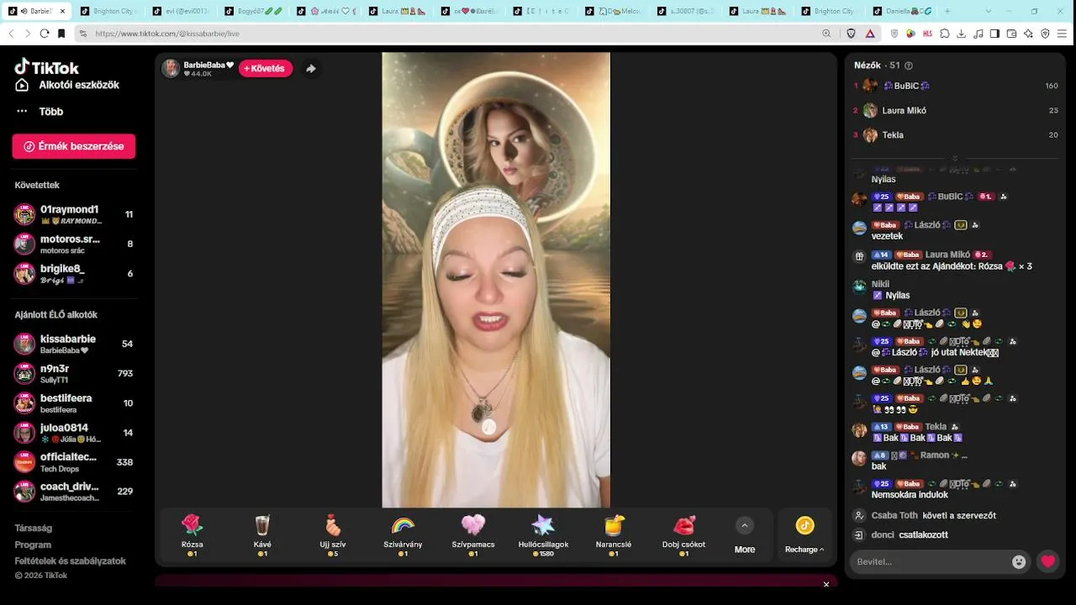
Task: Open brigike8_ followed live account
Action: point(74,273)
